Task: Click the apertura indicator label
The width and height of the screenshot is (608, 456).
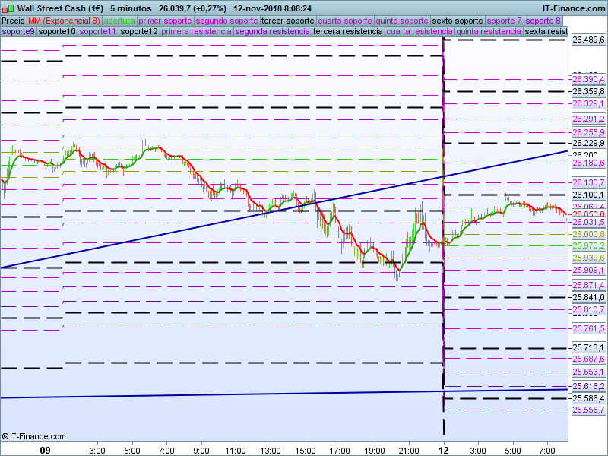Action: click(x=119, y=21)
